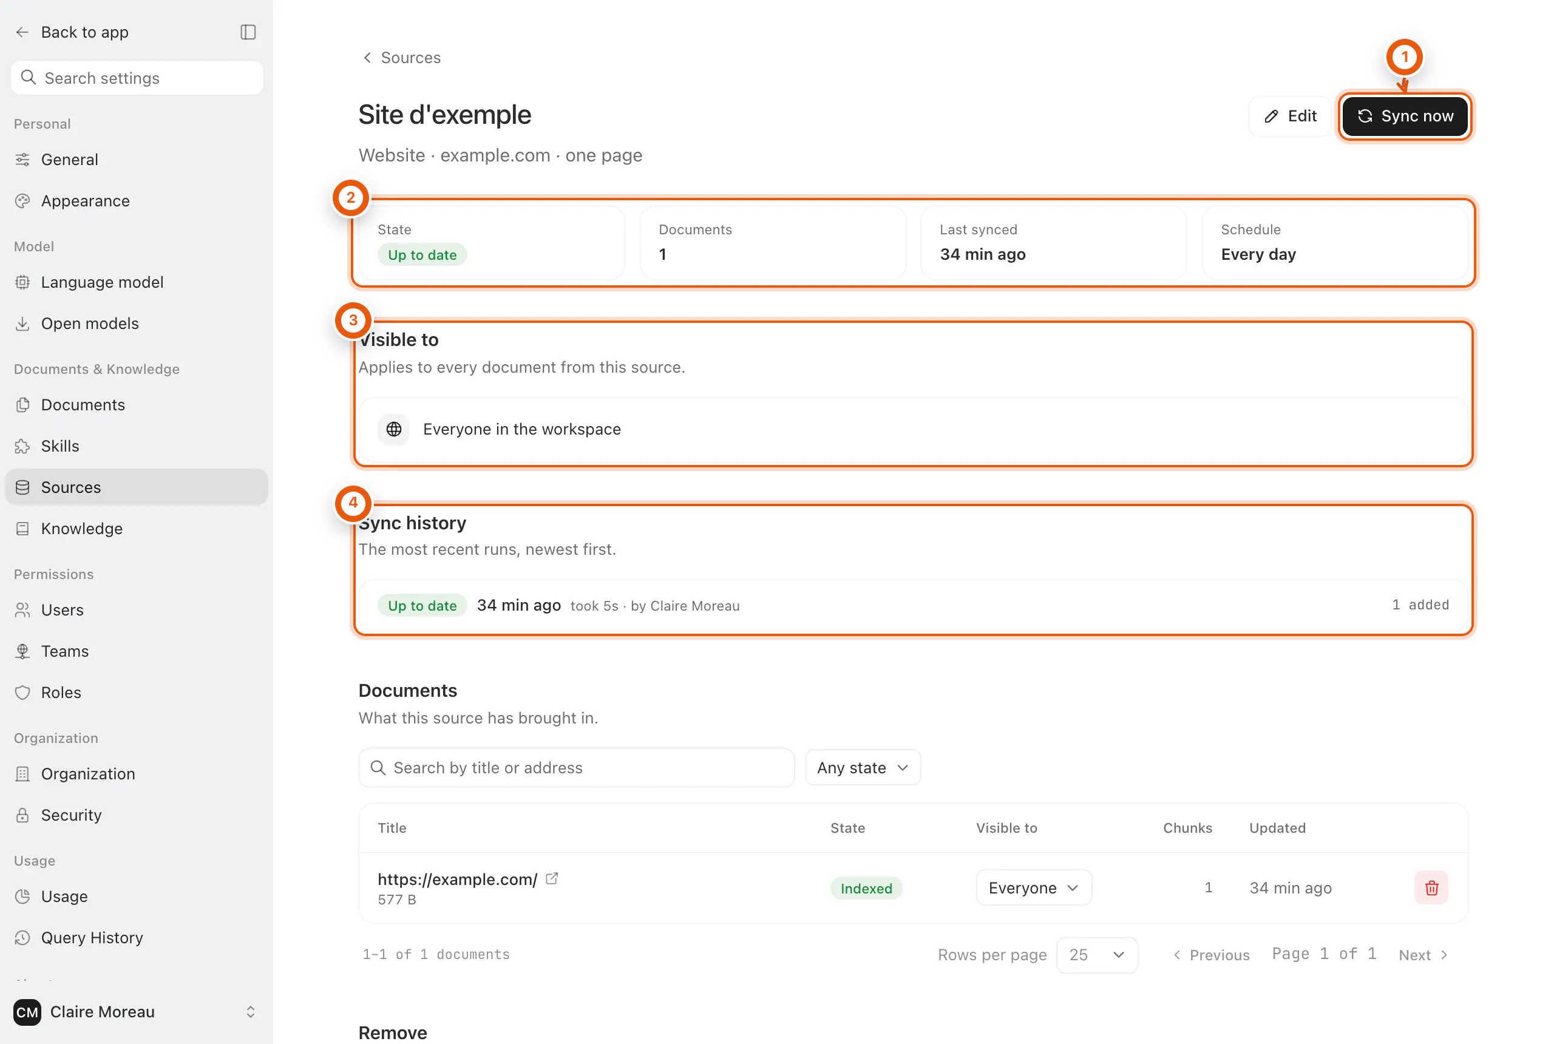Go to Previous page of documents
The height and width of the screenshot is (1044, 1554).
point(1211,955)
